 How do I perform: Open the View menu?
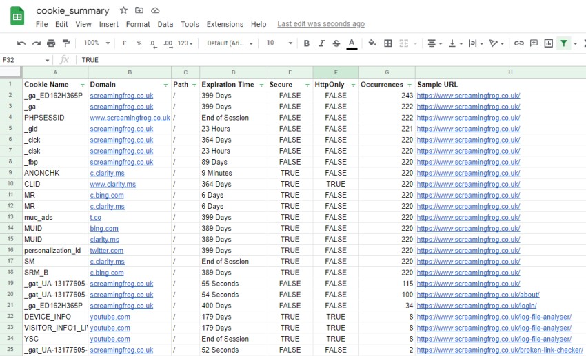pyautogui.click(x=83, y=24)
